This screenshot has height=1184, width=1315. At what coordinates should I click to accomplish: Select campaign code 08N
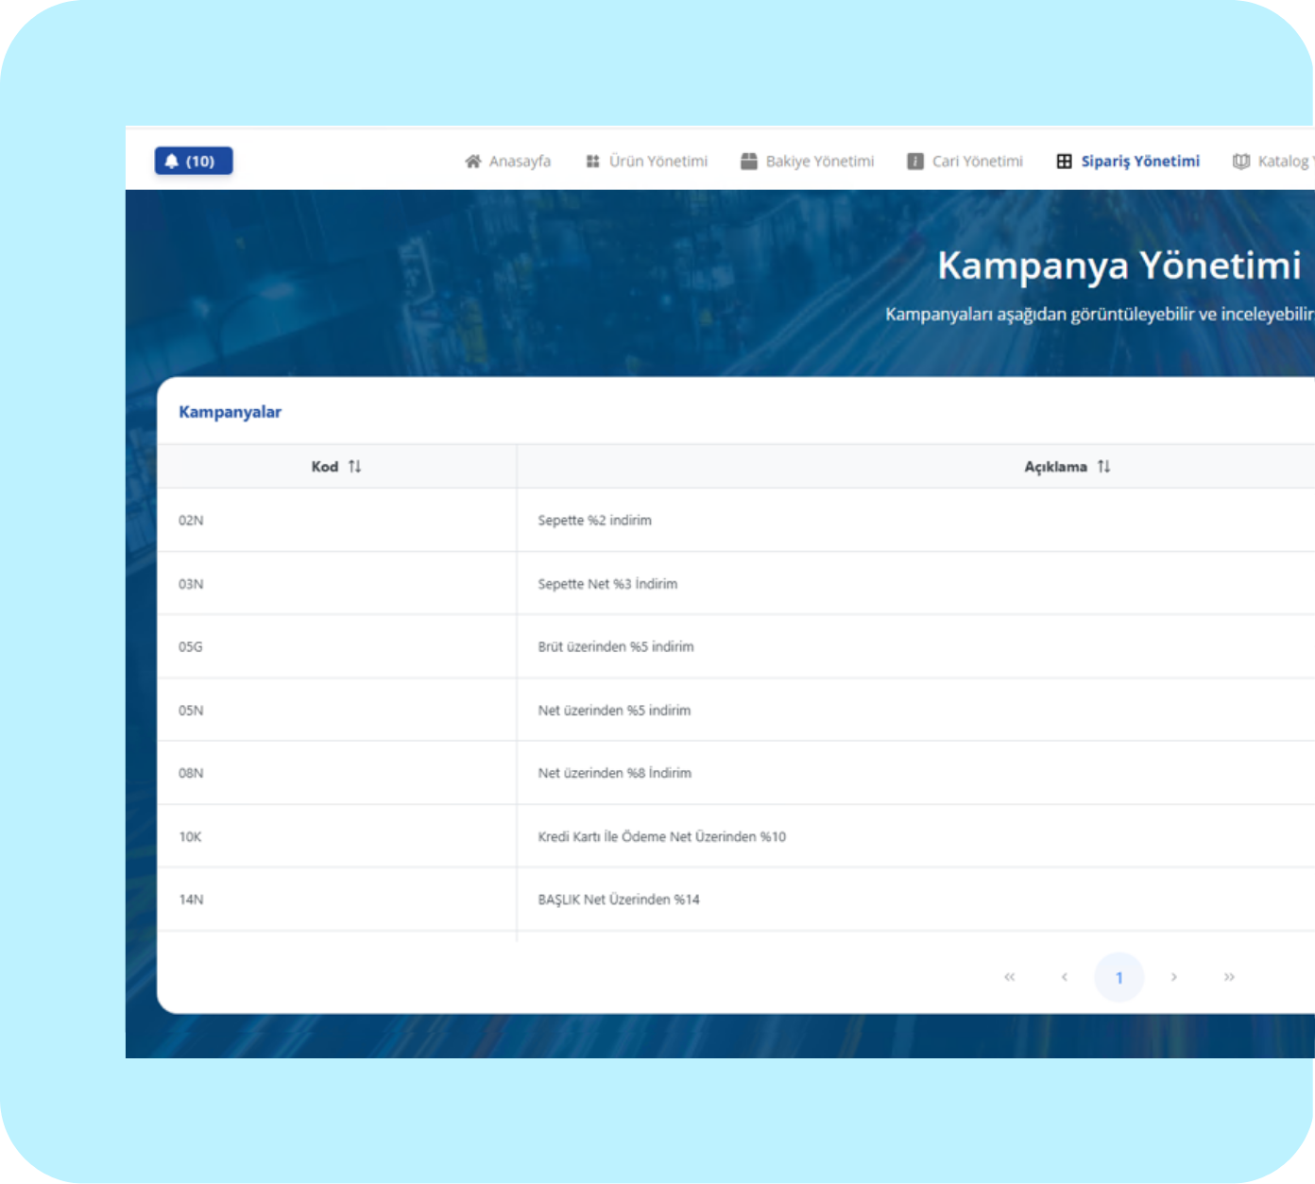click(x=191, y=773)
